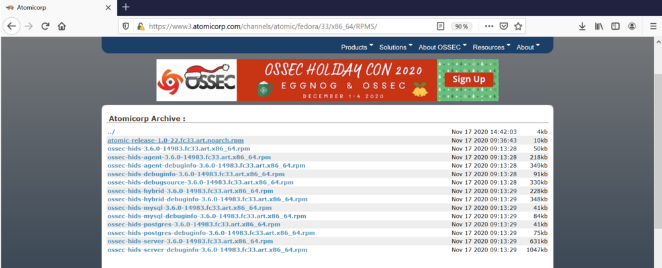Select timestamp Nov 17 2020 09:36:43
The height and width of the screenshot is (268, 662).
coord(485,141)
